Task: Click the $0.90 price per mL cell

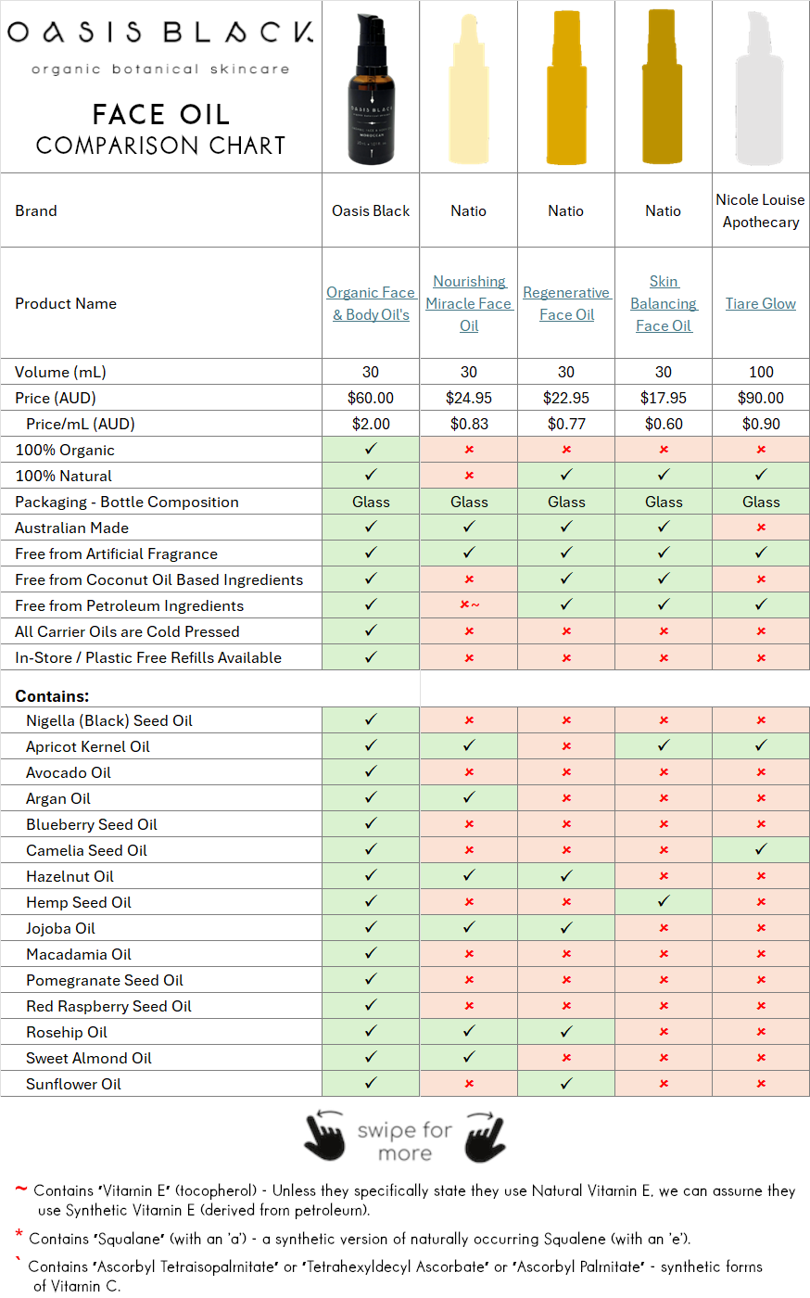Action: coord(761,424)
